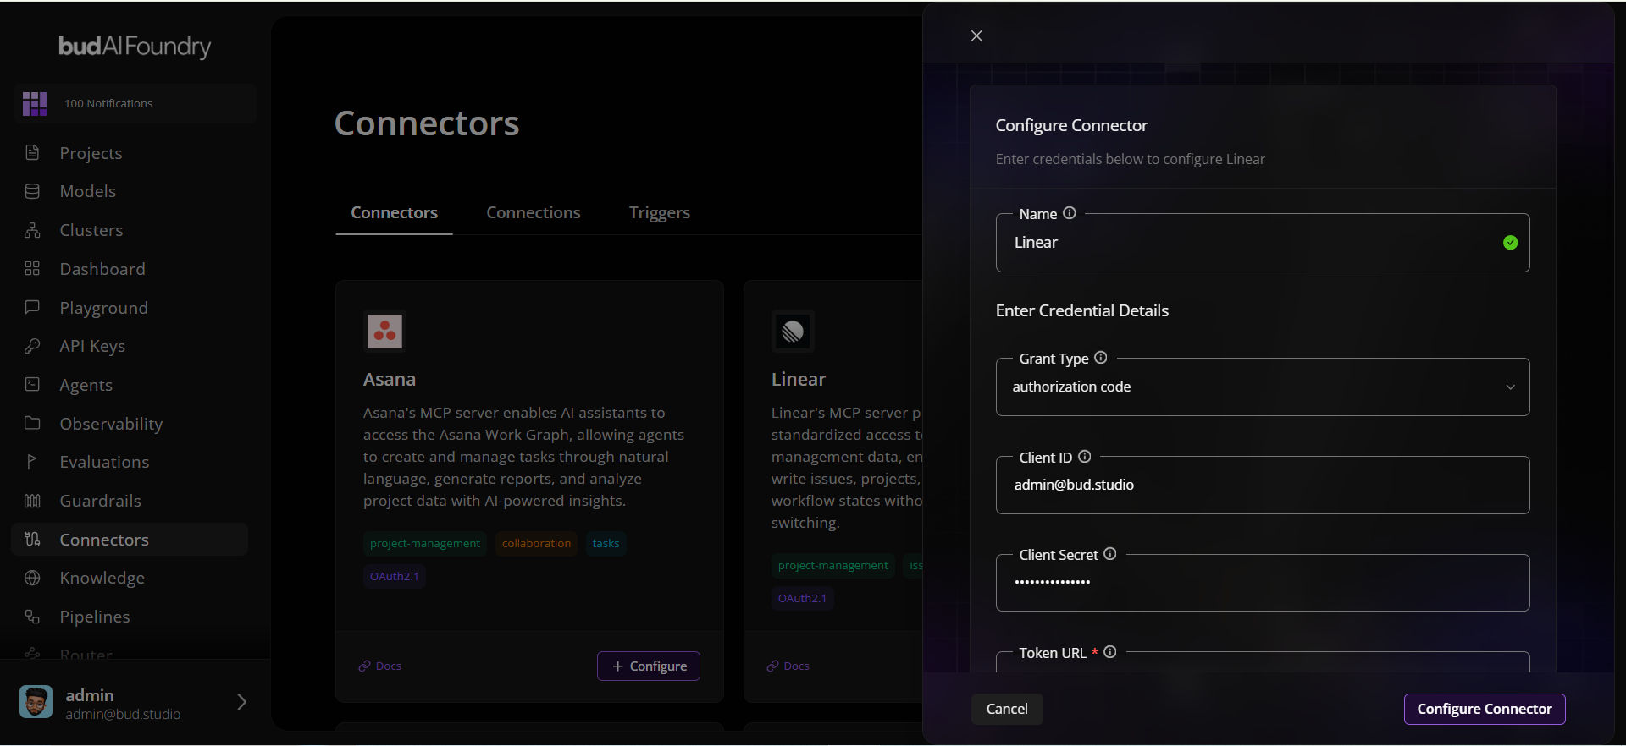Open Playground in the sidebar

130,307
